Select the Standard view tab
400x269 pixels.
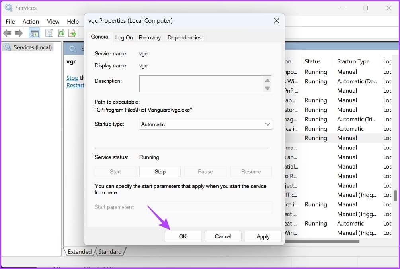pyautogui.click(x=110, y=251)
